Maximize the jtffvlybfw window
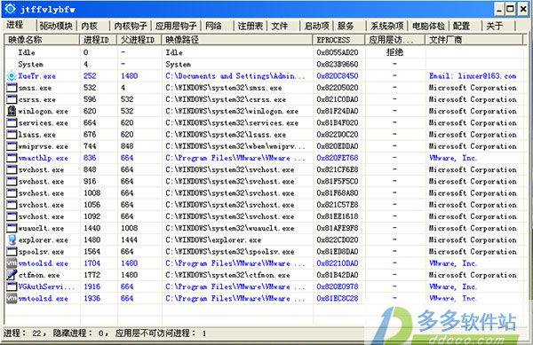Image resolution: width=533 pixels, height=345 pixels. [510, 9]
